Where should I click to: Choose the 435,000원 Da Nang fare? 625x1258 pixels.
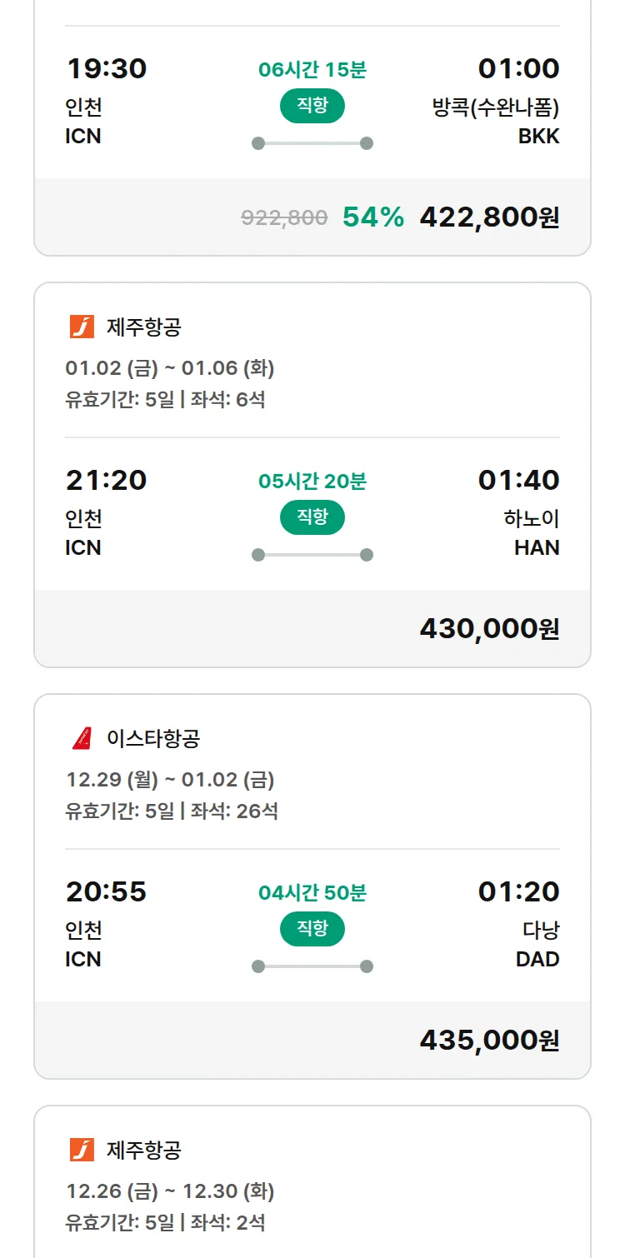(x=489, y=1041)
